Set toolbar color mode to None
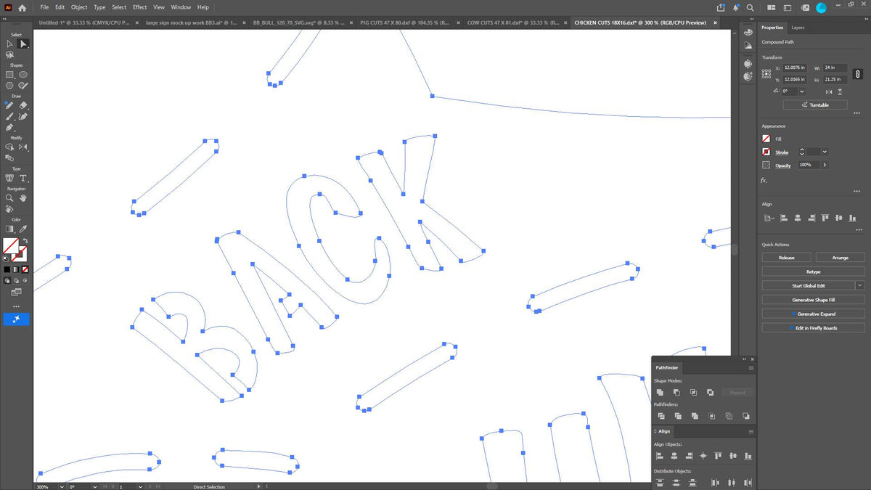871x490 pixels. tap(25, 269)
